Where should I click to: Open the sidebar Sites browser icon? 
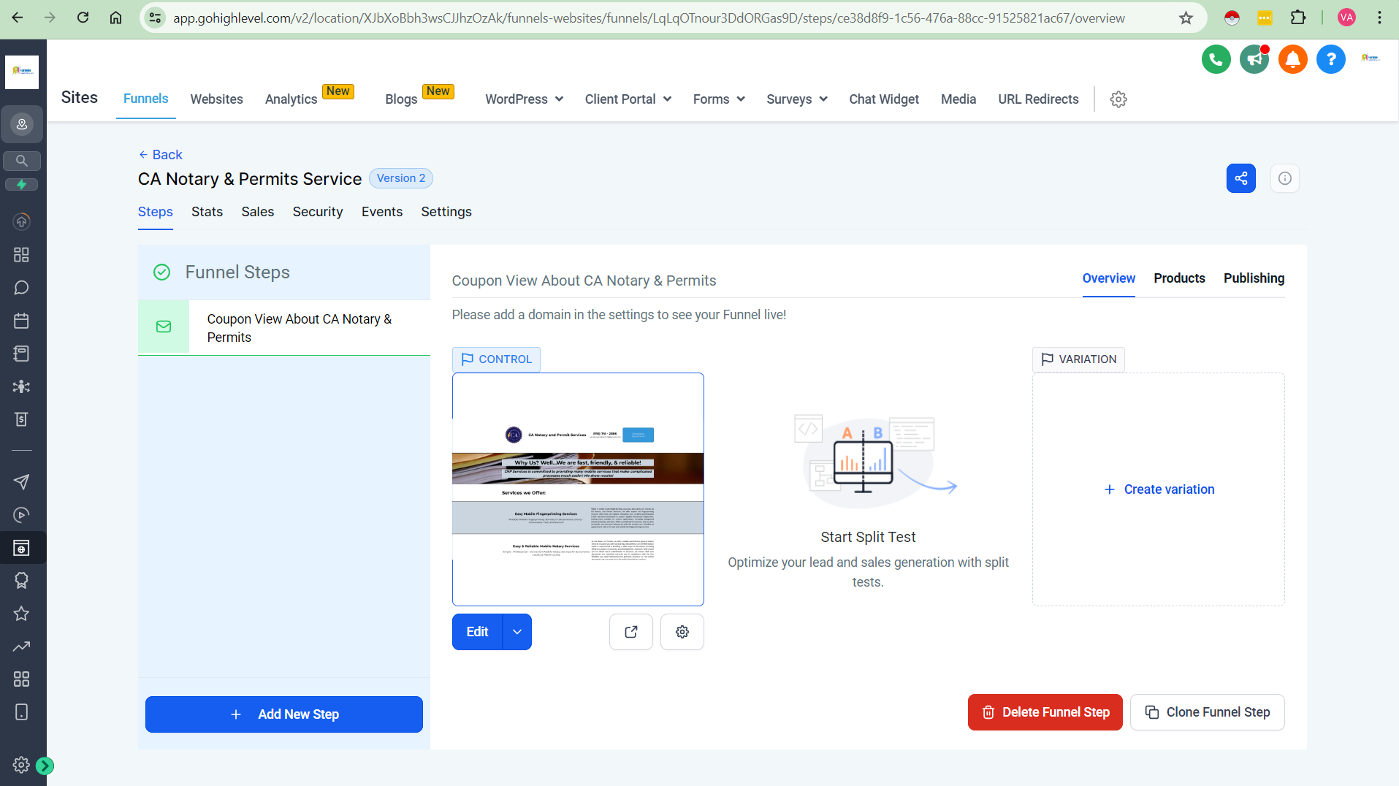22,548
